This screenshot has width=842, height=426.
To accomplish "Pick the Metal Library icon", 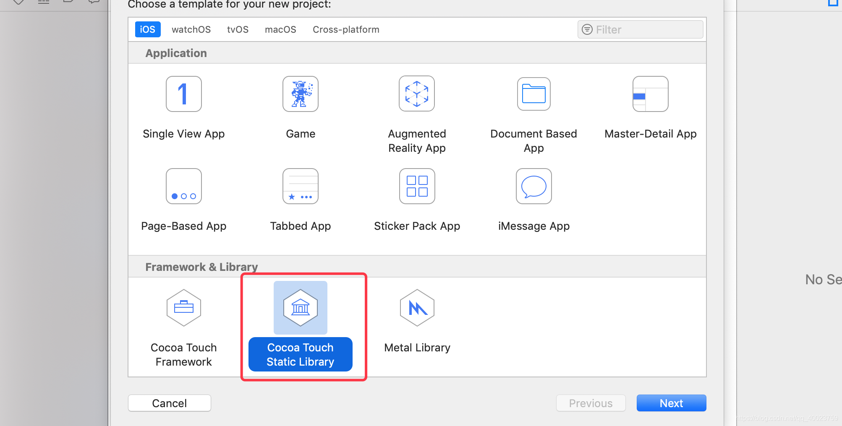I will click(x=417, y=308).
